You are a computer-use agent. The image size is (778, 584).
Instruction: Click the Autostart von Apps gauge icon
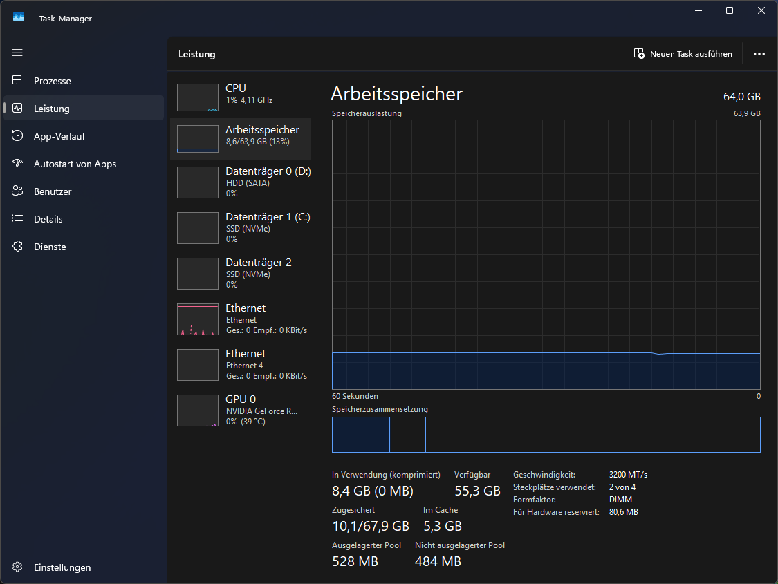[17, 163]
